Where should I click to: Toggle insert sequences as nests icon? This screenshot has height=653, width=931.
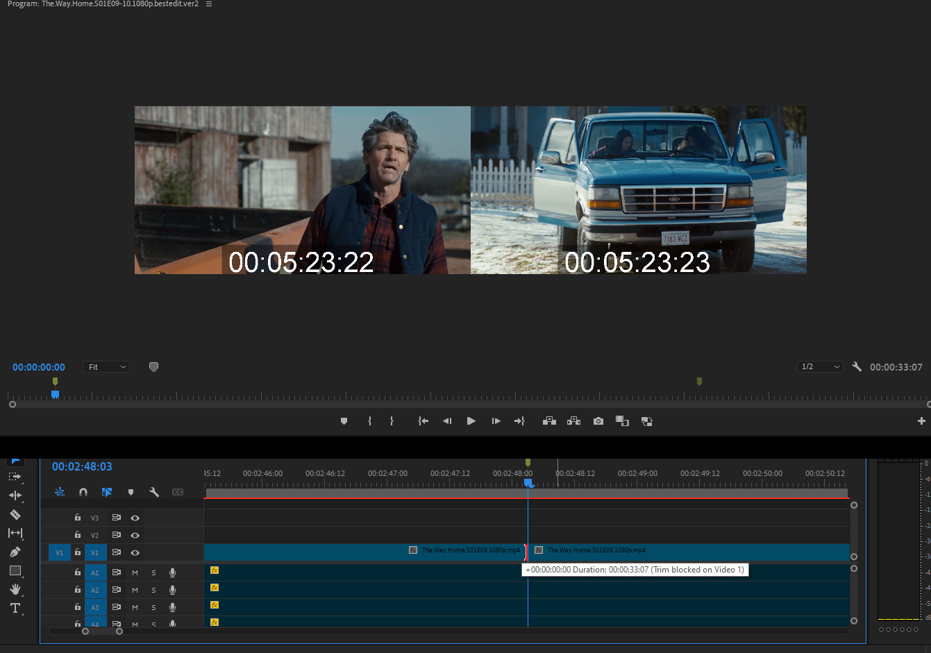[60, 492]
